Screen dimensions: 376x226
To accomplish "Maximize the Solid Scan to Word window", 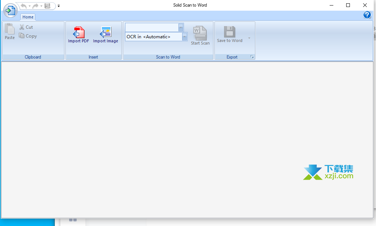I will [348, 5].
